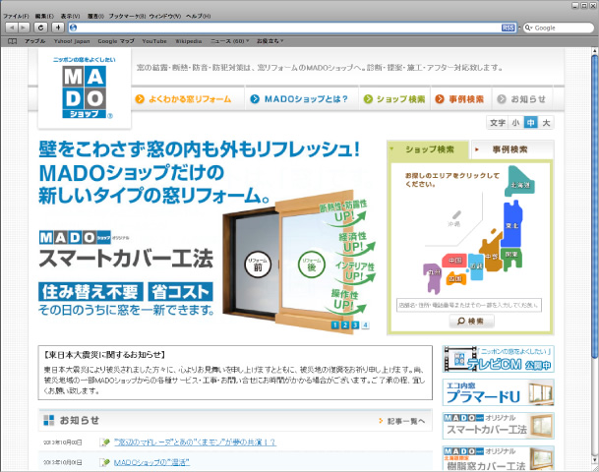Click the search magnifier in Google box
This screenshot has width=599, height=472.
point(529,28)
